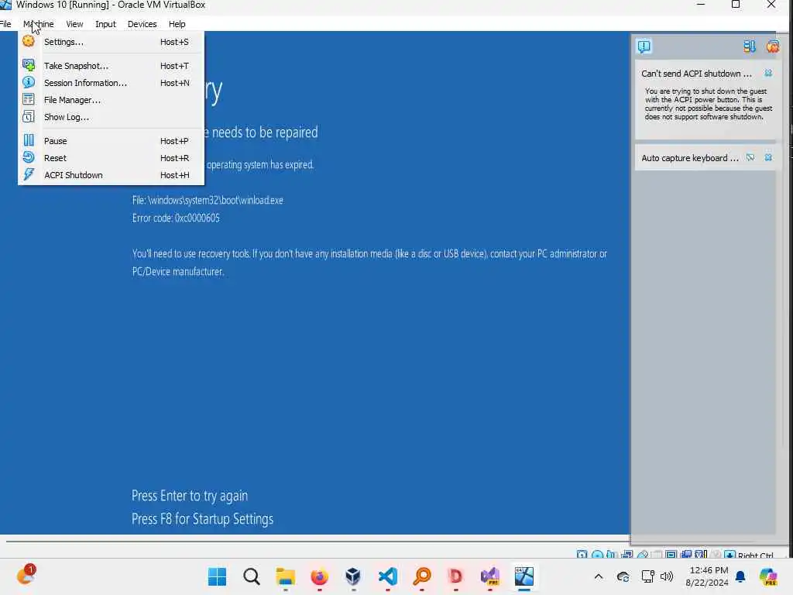Screen dimensions: 793x595
Task: Open the orange magnifier app in taskbar
Action: [x=422, y=576]
